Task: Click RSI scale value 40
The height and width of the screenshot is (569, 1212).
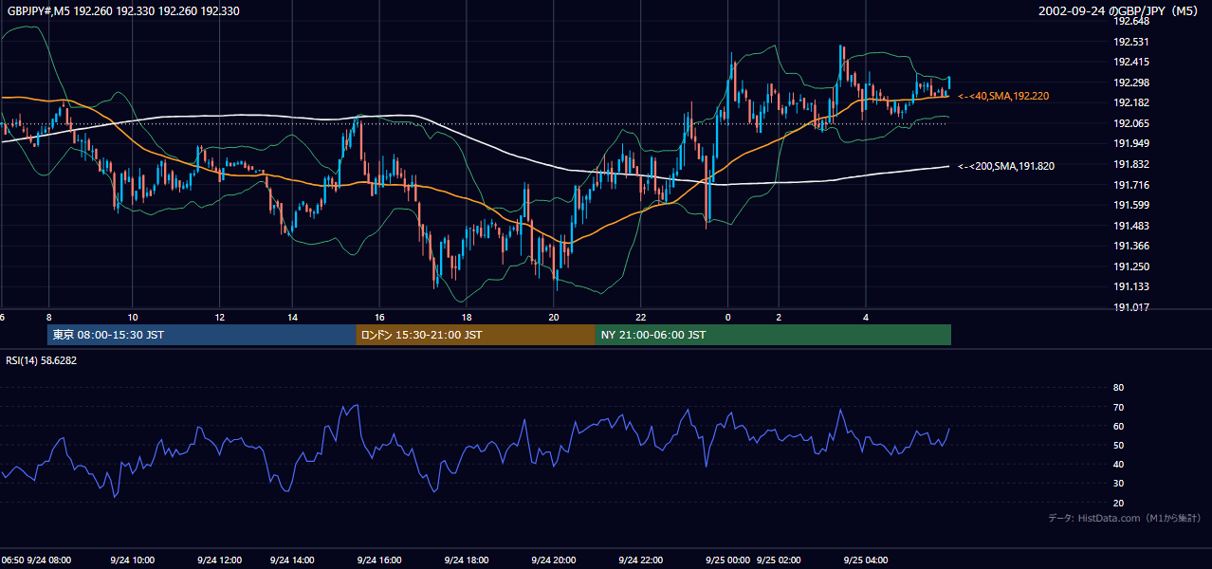Action: click(x=1118, y=464)
